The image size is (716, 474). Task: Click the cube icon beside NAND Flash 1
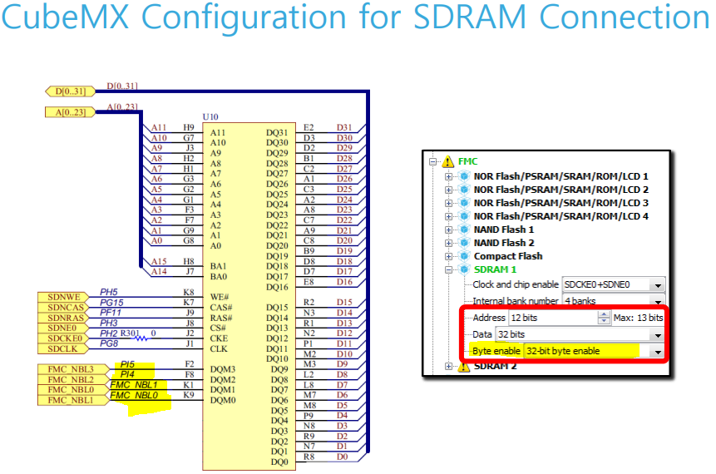[464, 230]
